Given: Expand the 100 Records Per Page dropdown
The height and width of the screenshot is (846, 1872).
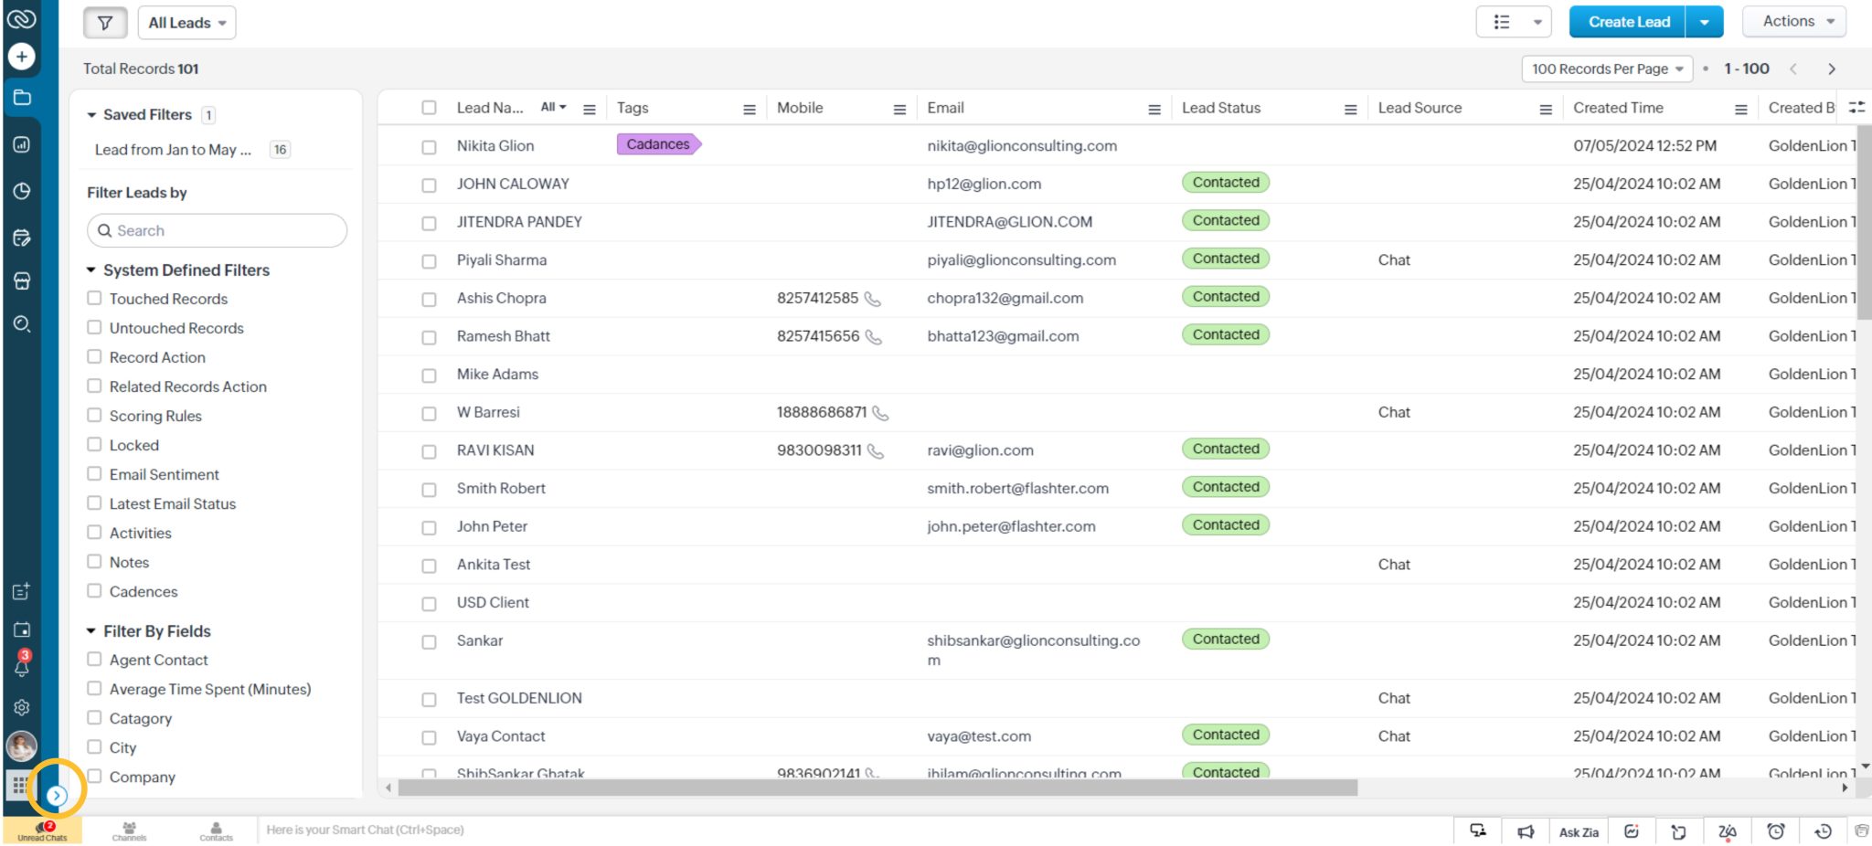Looking at the screenshot, I should tap(1607, 69).
